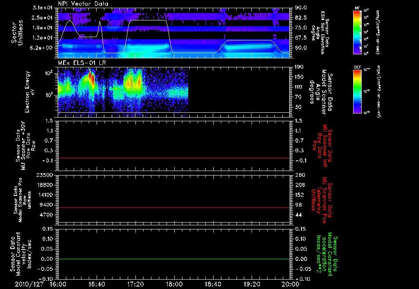This screenshot has height=289, width=419.
Task: Click the 16:40 time axis label
Action: pos(97,284)
